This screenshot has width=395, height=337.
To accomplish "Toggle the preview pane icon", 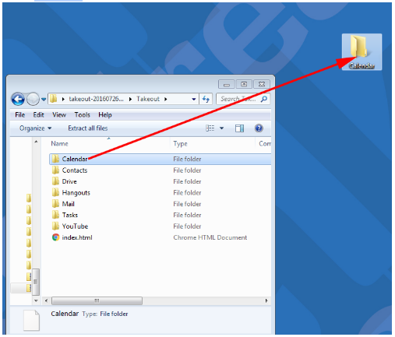I will (x=239, y=128).
